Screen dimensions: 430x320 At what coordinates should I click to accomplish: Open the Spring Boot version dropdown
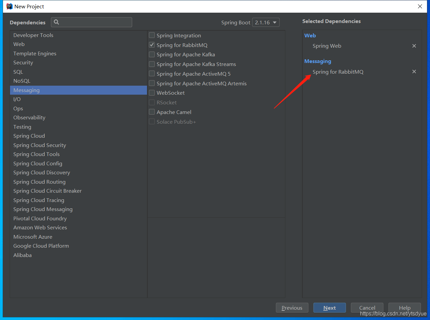click(266, 22)
